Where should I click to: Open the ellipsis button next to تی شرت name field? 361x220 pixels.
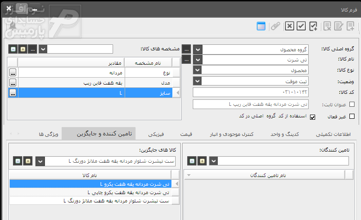(x=186, y=60)
